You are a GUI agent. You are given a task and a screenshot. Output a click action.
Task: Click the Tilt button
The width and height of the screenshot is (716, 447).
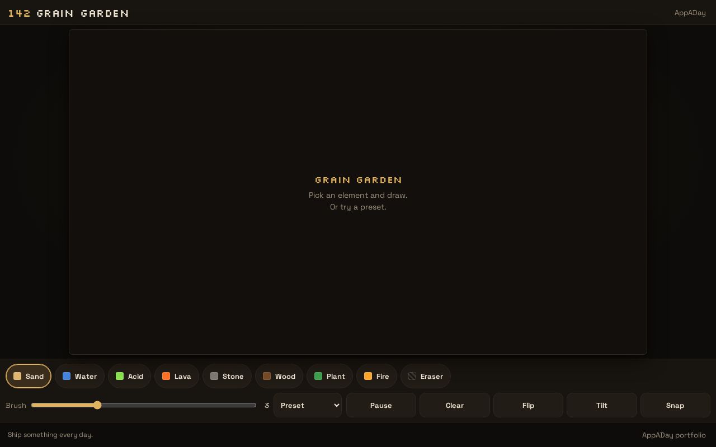[x=602, y=405]
